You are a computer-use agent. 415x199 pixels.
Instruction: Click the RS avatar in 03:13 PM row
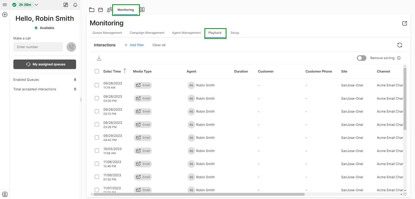tap(191, 111)
